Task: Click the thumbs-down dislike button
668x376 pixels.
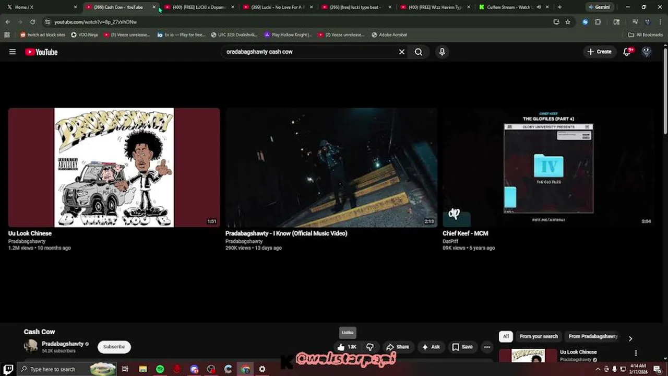Action: 370,347
